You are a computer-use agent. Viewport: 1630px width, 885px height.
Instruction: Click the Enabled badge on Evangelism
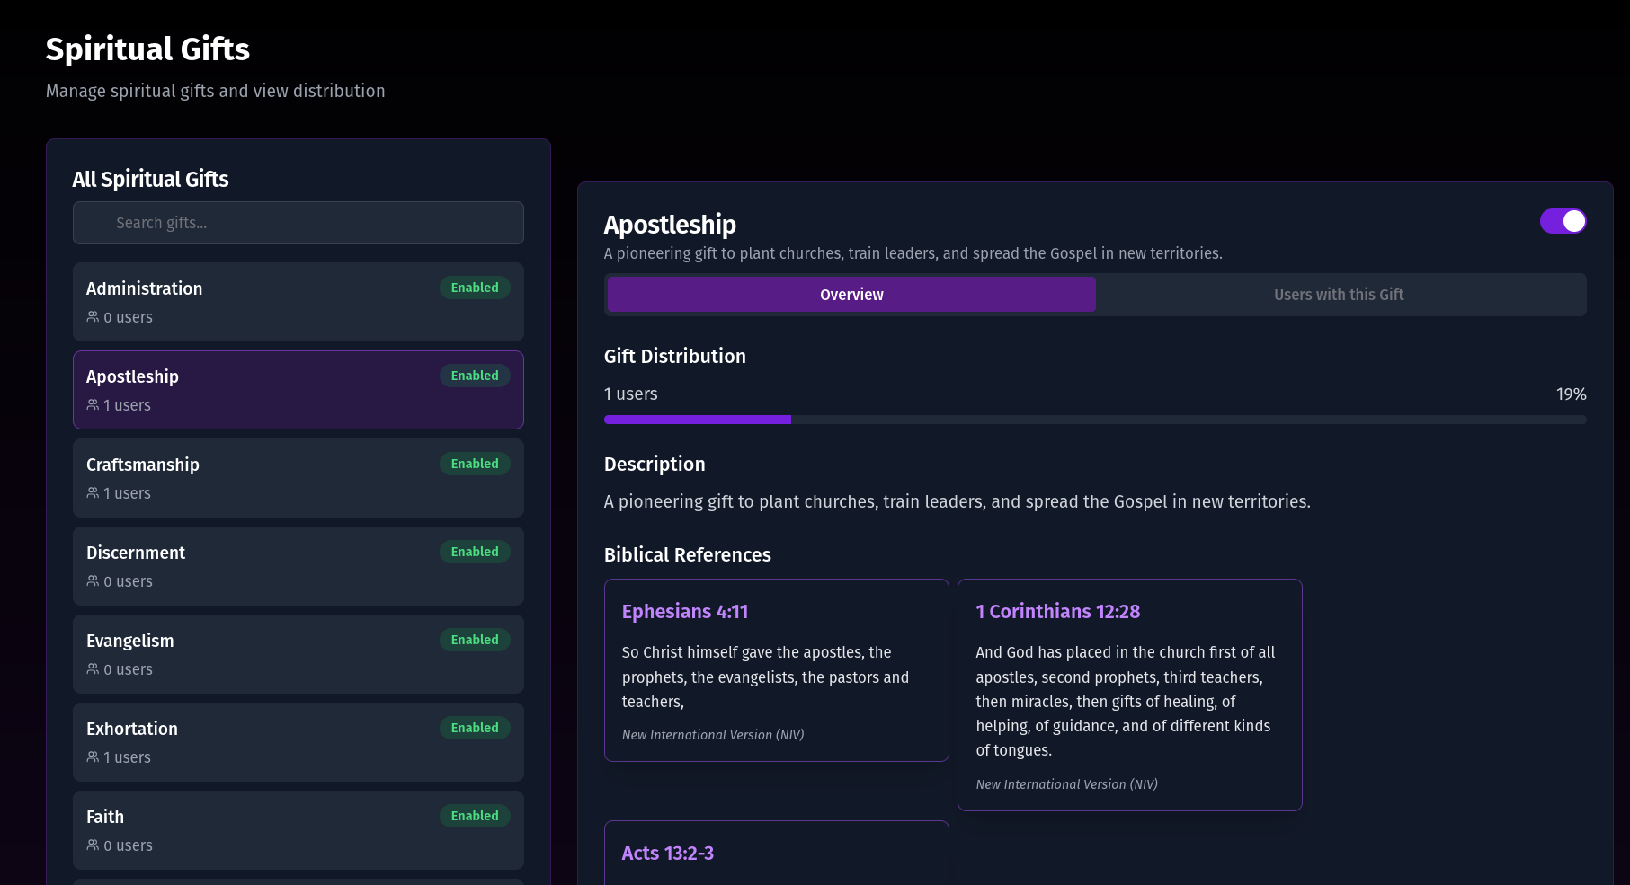coord(475,640)
